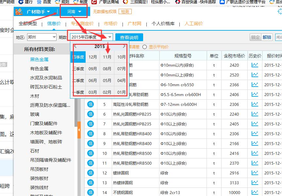Image resolution: width=282 pixels, height=196 pixels.
Task: Switch to 信息价 tab
Action: 54,24
